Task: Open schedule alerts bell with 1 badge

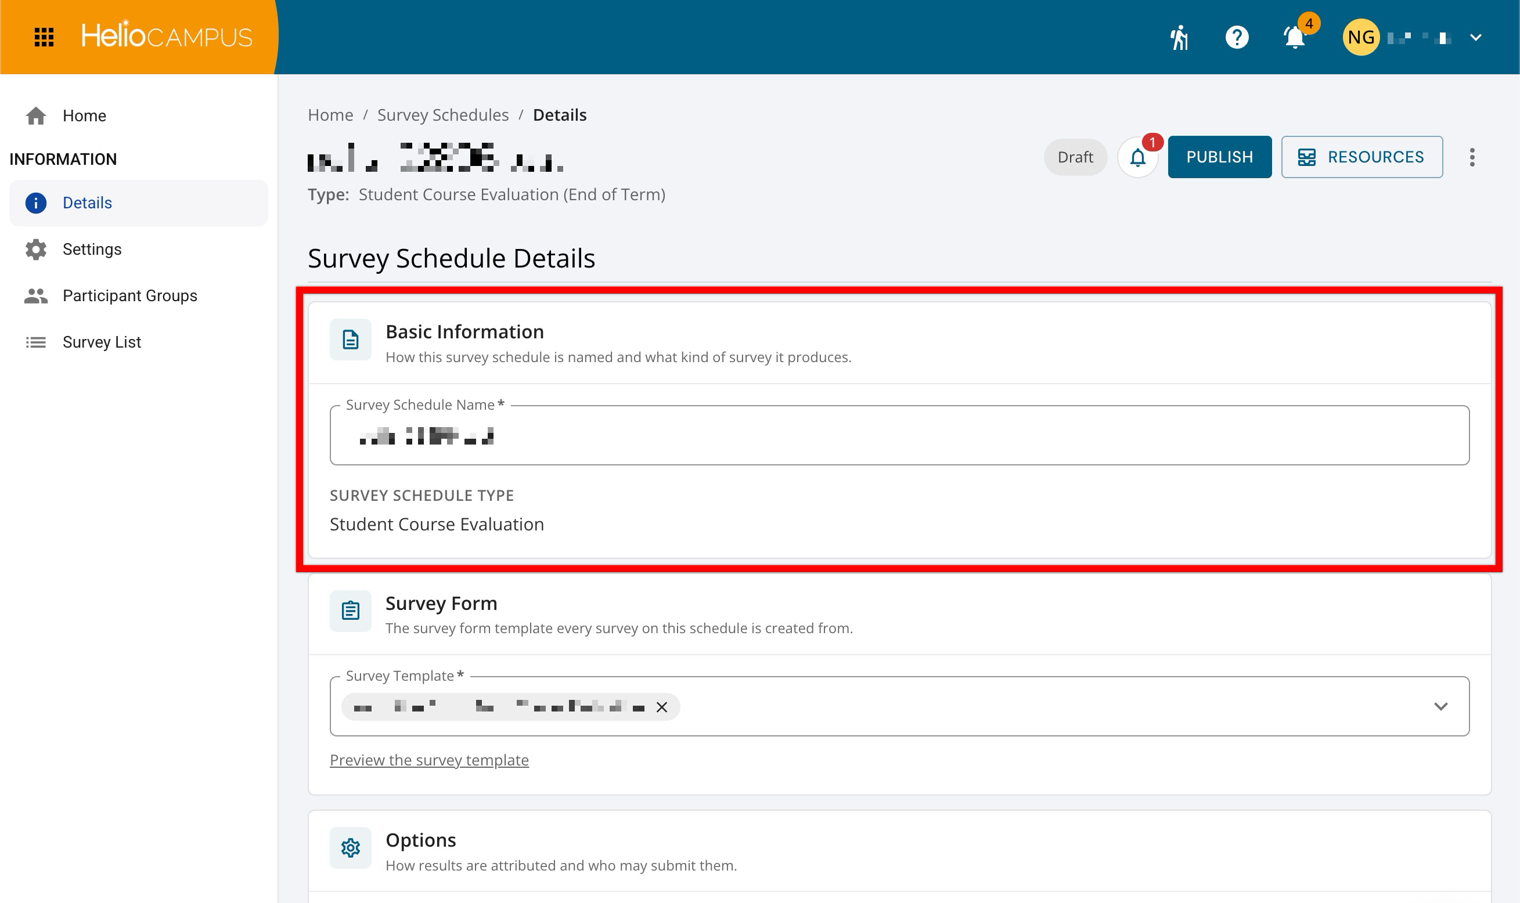Action: click(x=1137, y=158)
